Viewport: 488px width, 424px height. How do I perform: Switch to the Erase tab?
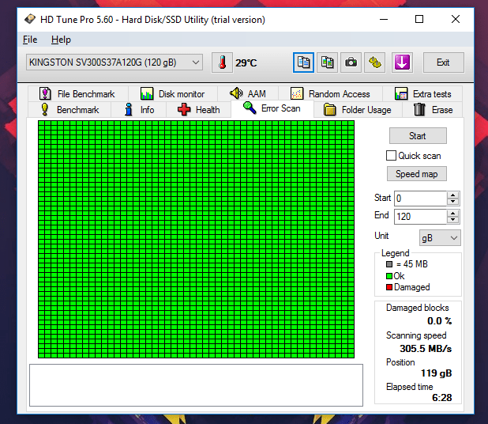[x=433, y=110]
